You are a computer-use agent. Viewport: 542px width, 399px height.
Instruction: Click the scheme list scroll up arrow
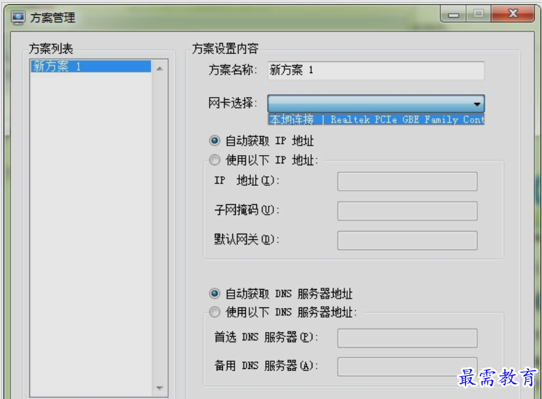[159, 68]
